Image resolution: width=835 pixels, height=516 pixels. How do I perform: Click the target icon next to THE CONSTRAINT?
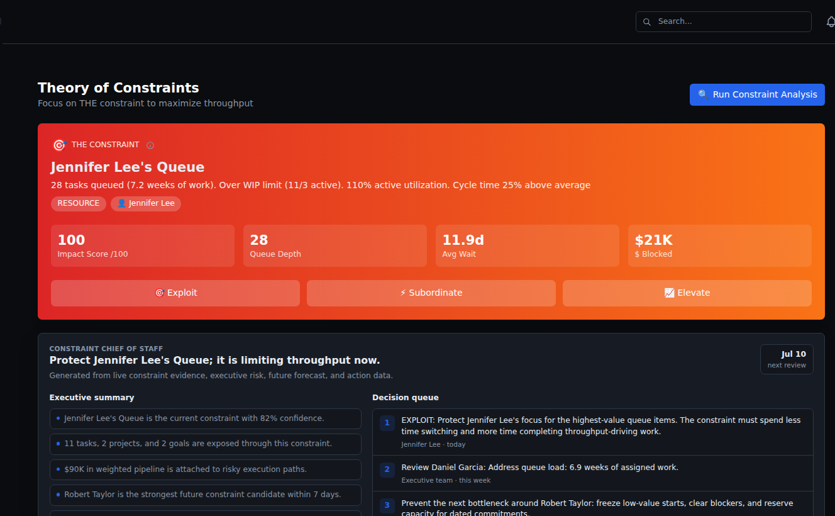click(59, 145)
